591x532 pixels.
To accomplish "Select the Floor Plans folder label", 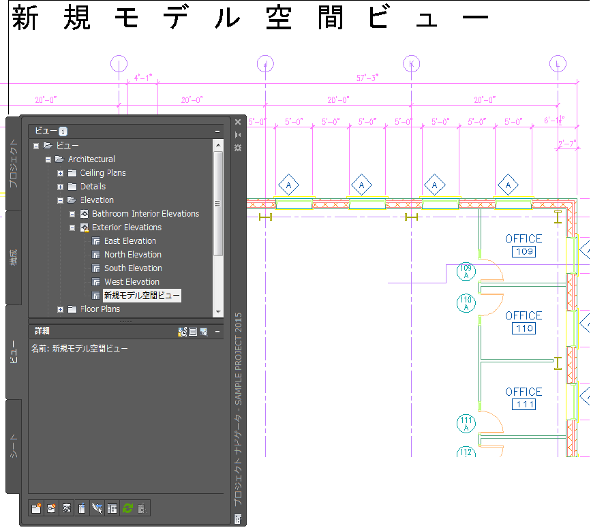I will 100,309.
